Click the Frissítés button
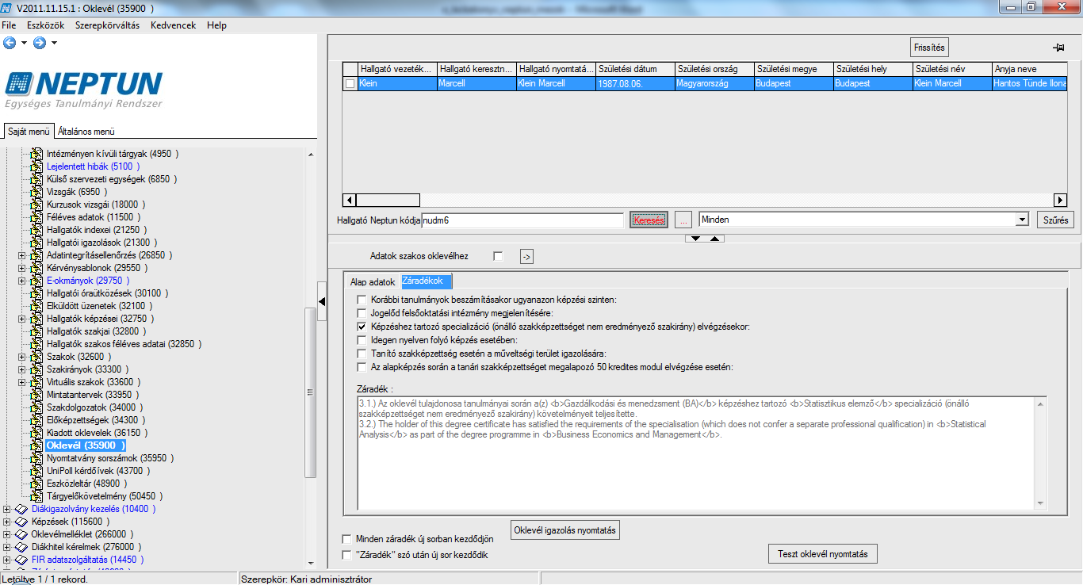This screenshot has width=1083, height=585. click(x=928, y=48)
